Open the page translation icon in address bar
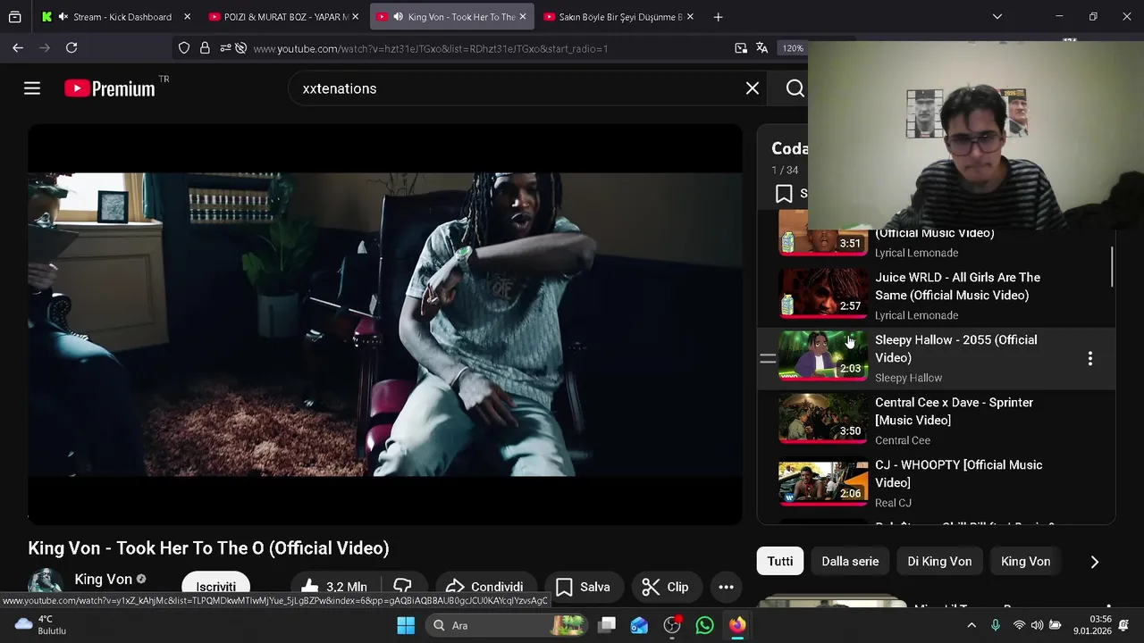Screen dimensions: 1144x643 click(761, 48)
